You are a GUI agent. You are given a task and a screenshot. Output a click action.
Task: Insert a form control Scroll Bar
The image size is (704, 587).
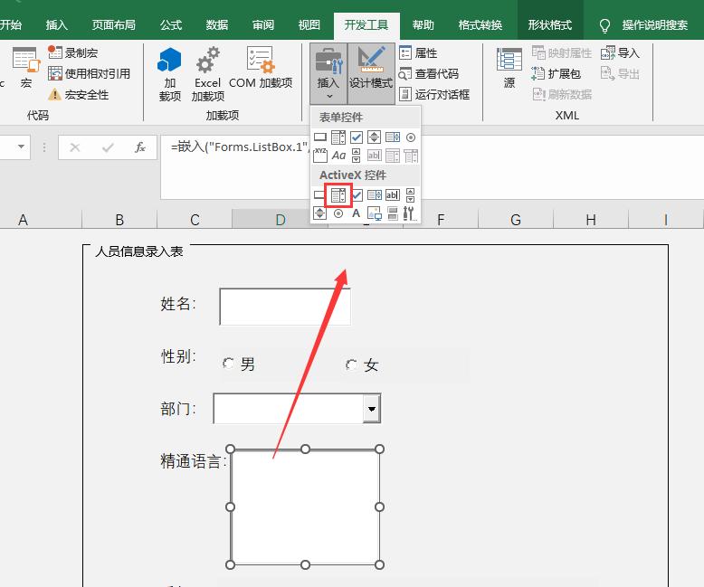(x=356, y=156)
